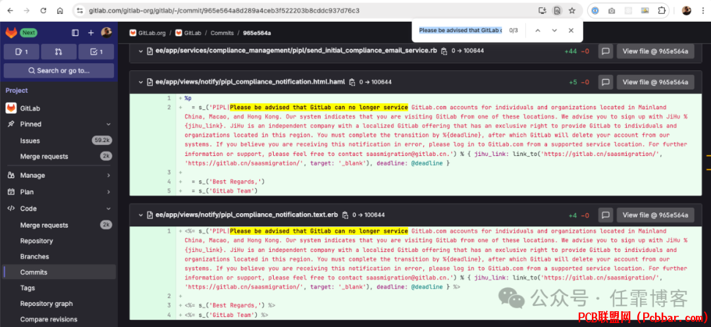Jump to next find match arrow
The height and width of the screenshot is (327, 711).
coord(554,30)
